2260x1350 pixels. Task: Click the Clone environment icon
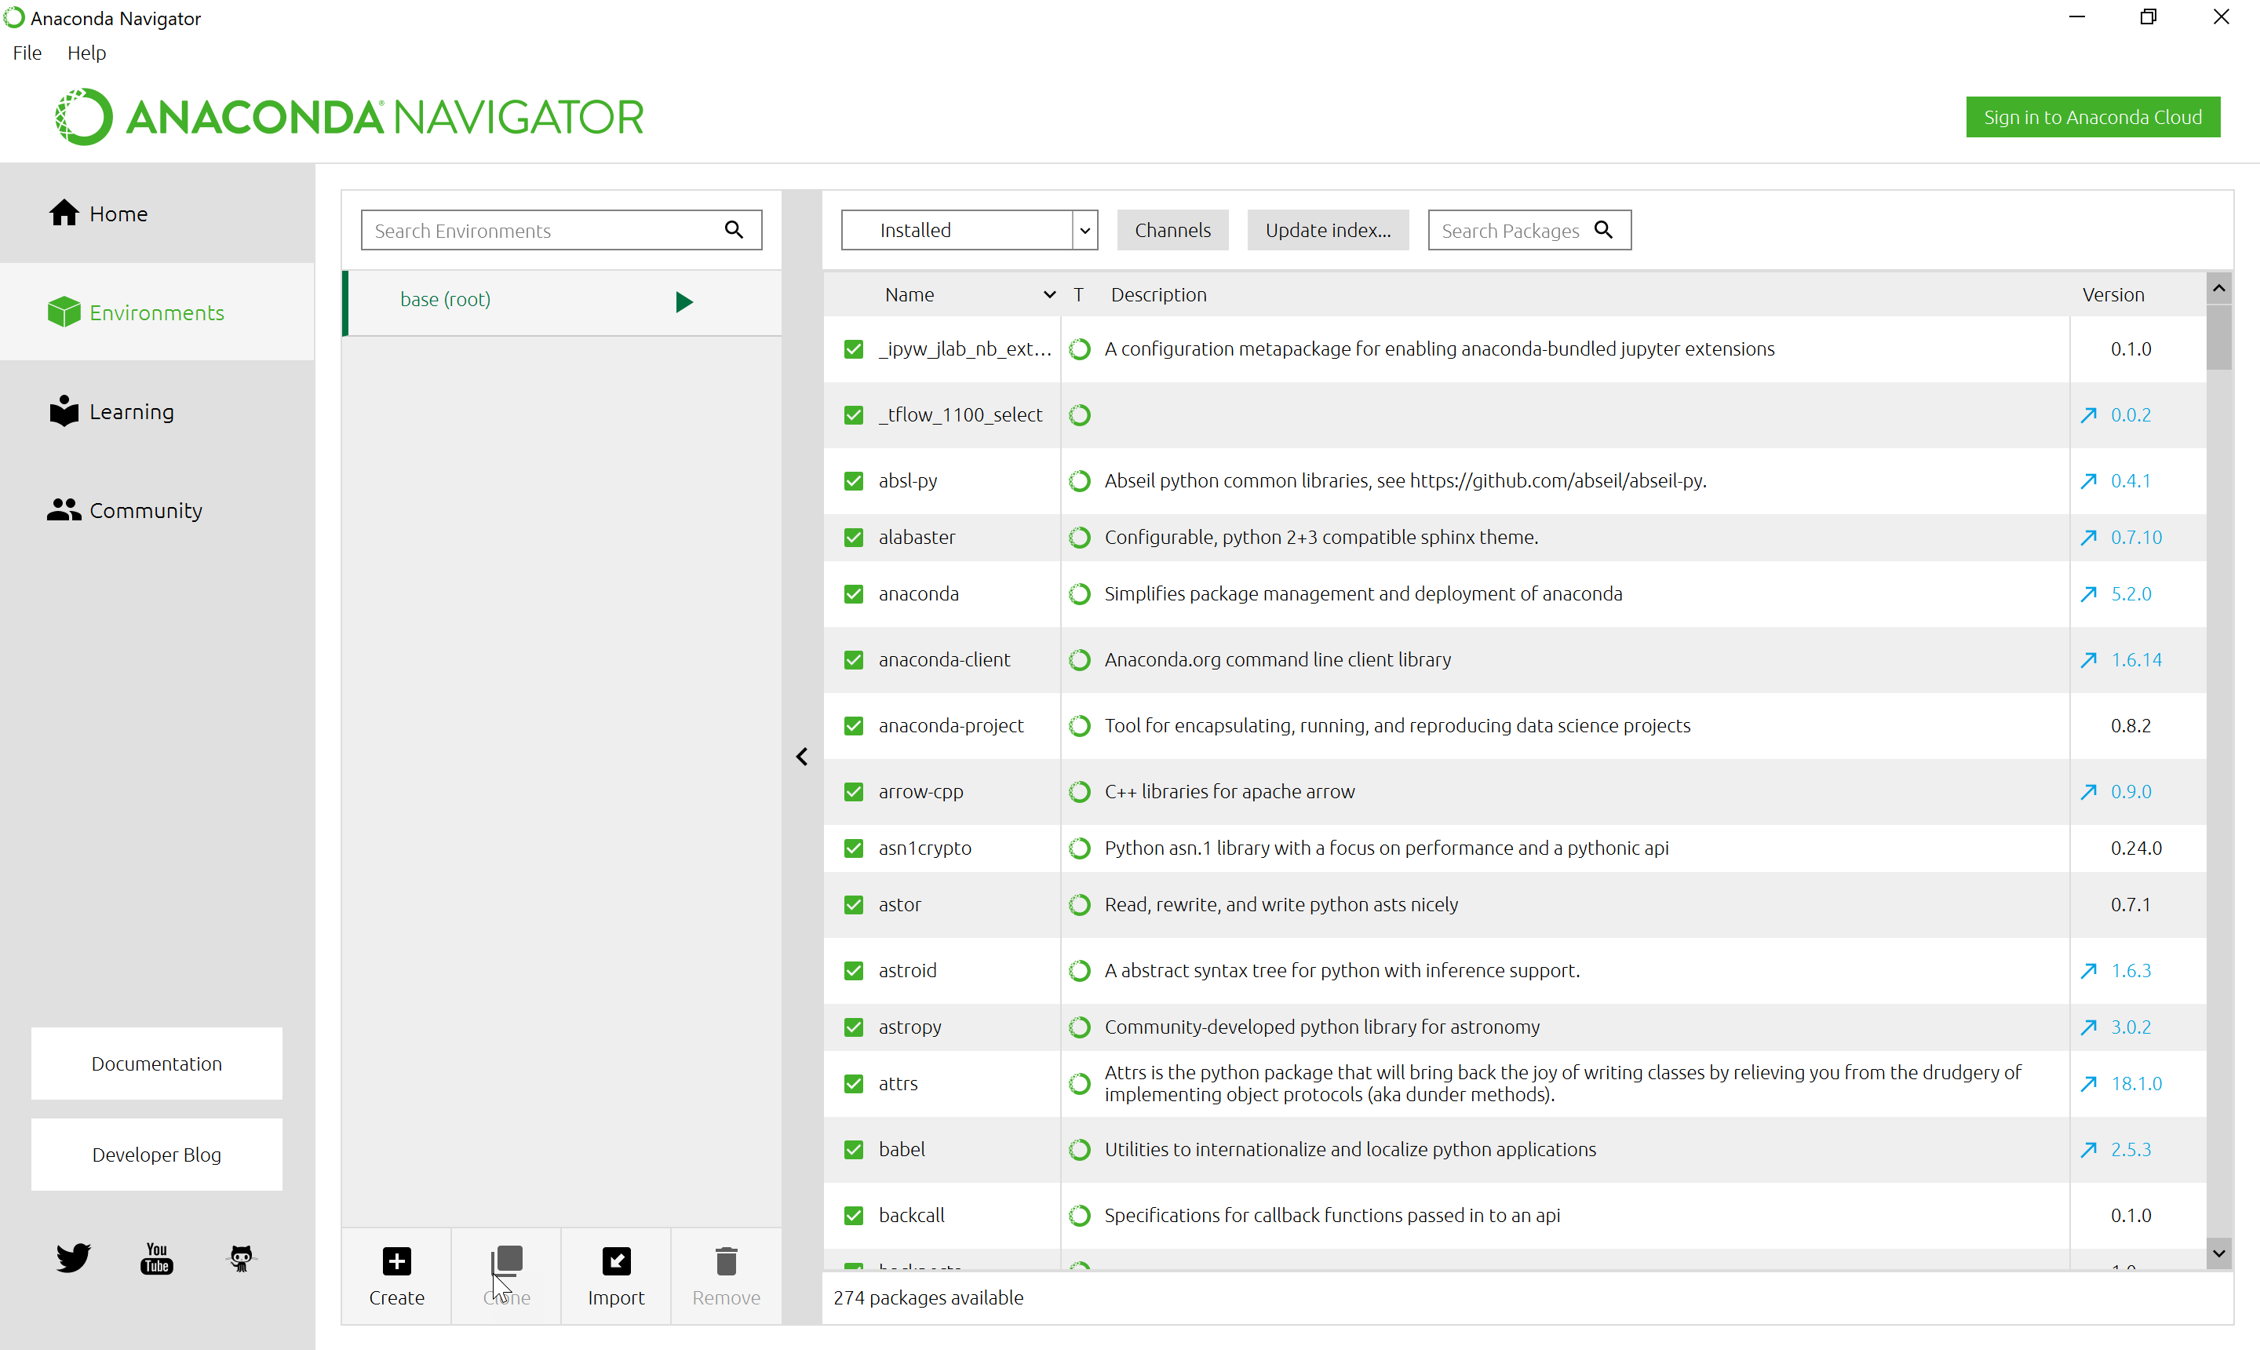click(x=507, y=1261)
